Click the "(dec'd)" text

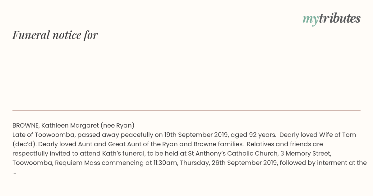24,144
